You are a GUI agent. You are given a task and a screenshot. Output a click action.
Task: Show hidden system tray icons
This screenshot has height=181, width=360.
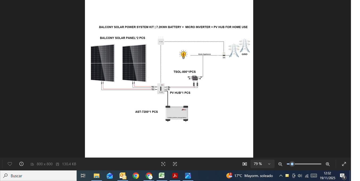coord(281,176)
